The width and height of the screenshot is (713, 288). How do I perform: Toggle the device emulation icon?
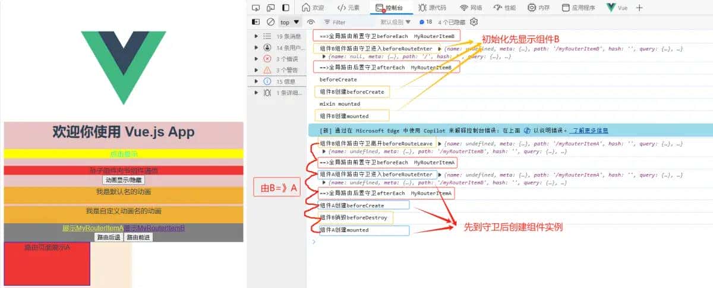pos(270,8)
